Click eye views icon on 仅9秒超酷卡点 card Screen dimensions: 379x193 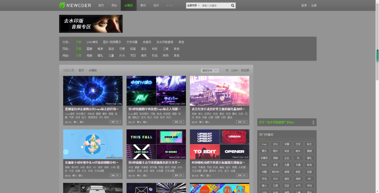(x=129, y=175)
